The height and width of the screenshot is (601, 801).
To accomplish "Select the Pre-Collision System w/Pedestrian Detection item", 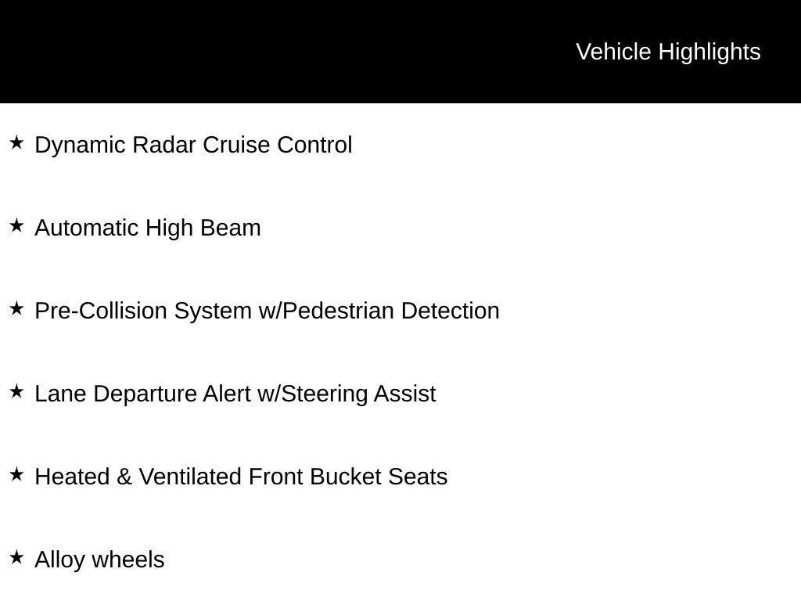I will (268, 311).
